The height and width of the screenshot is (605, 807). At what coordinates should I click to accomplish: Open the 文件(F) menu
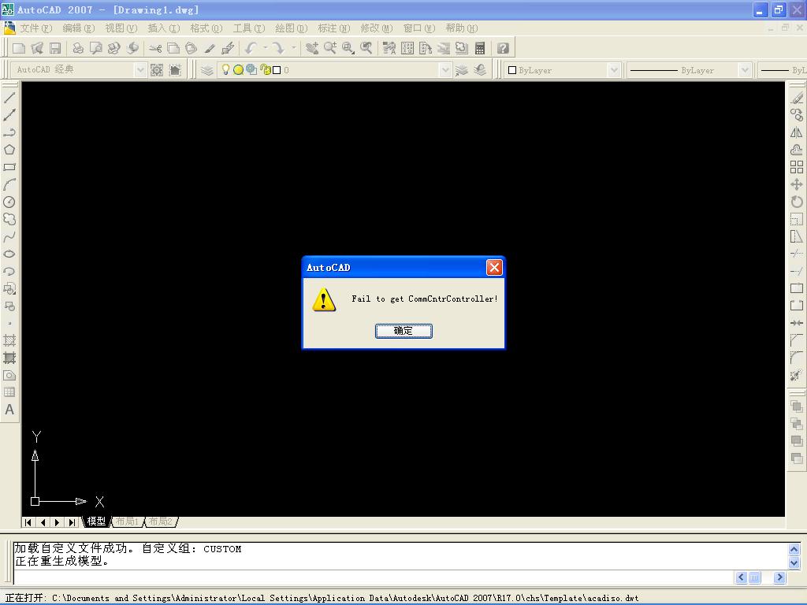pyautogui.click(x=36, y=28)
